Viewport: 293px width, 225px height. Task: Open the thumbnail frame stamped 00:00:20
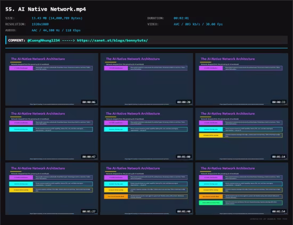[146, 79]
